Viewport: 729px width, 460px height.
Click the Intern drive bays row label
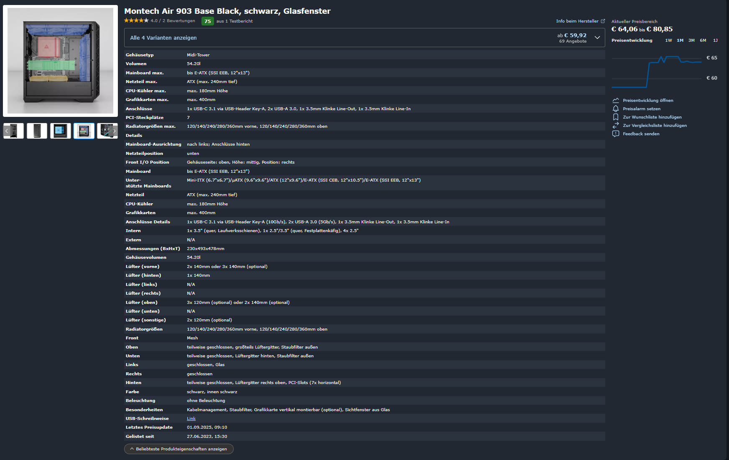coord(133,230)
